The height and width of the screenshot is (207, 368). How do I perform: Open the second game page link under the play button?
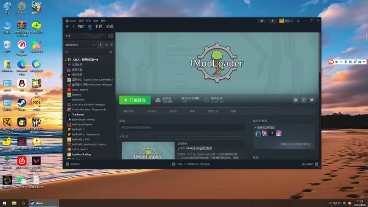(x=151, y=111)
